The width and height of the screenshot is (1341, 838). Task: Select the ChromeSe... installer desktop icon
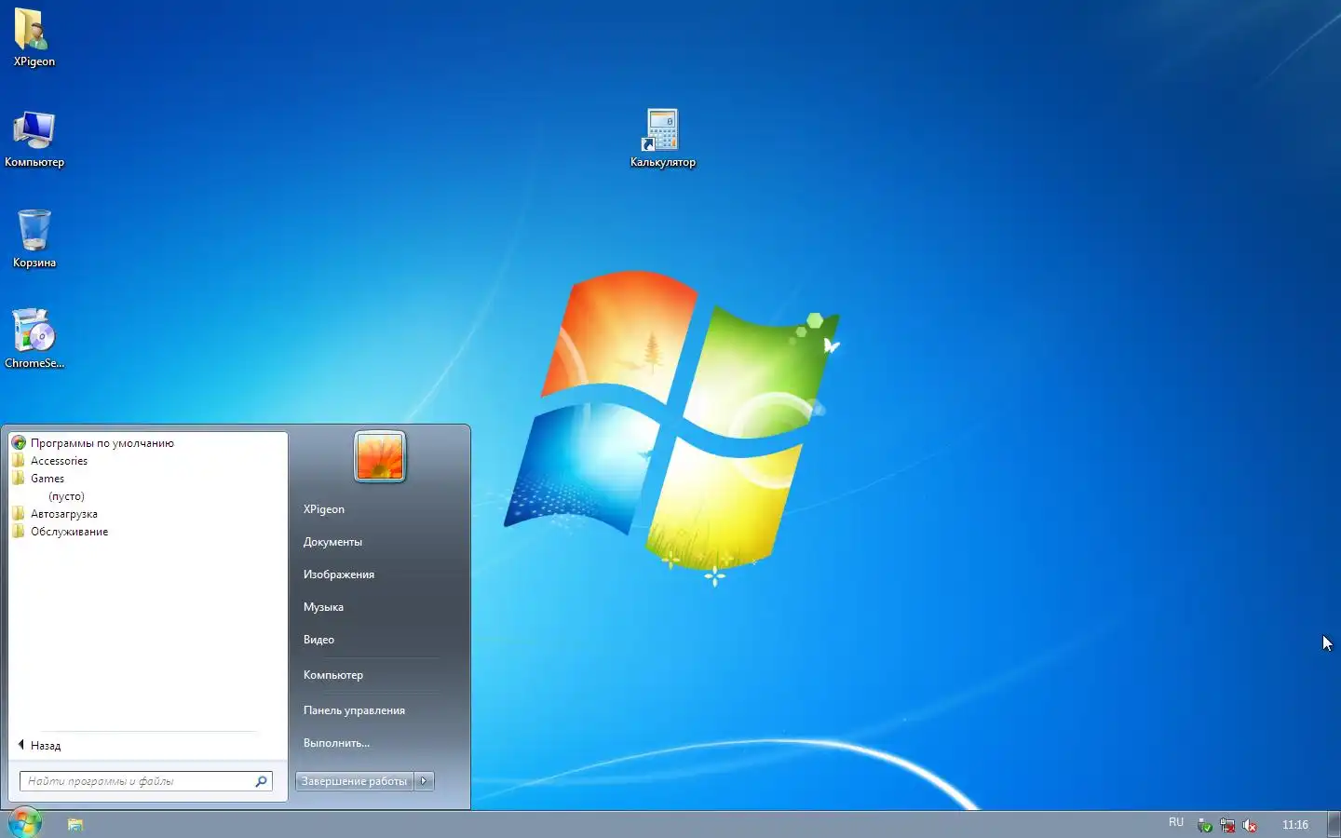34,339
